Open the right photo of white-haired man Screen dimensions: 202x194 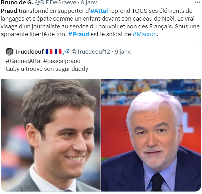pyautogui.click(x=151, y=135)
